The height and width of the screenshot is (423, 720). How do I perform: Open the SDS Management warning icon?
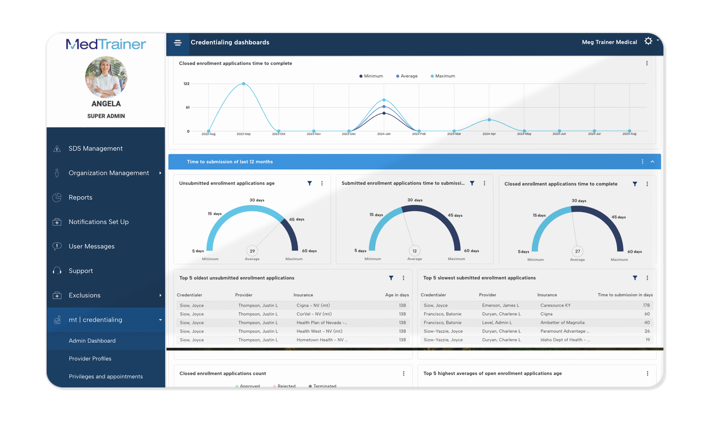click(x=57, y=148)
